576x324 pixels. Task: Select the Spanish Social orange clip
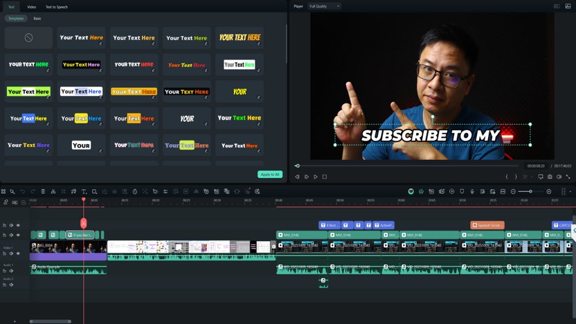(x=487, y=225)
